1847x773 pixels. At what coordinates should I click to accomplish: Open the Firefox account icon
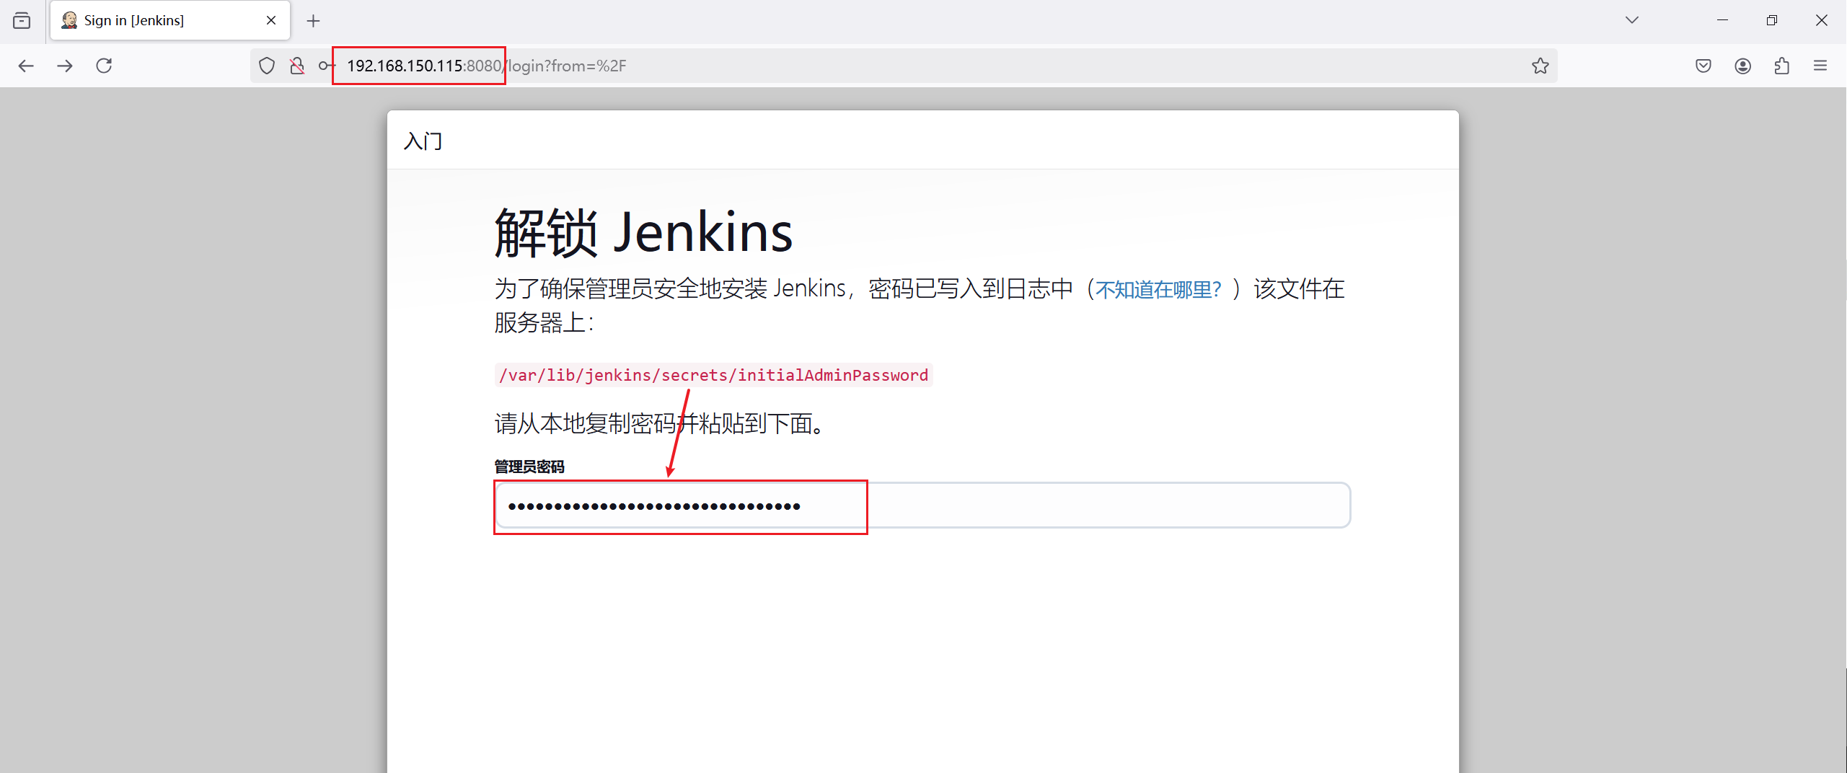pos(1742,66)
